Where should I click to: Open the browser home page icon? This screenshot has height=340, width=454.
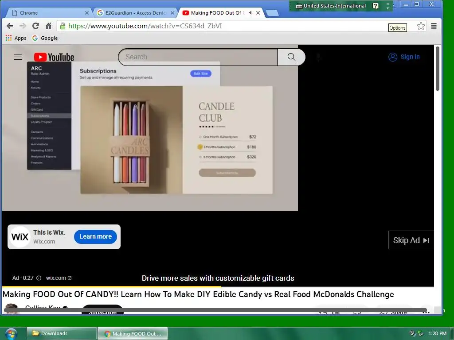(x=49, y=26)
